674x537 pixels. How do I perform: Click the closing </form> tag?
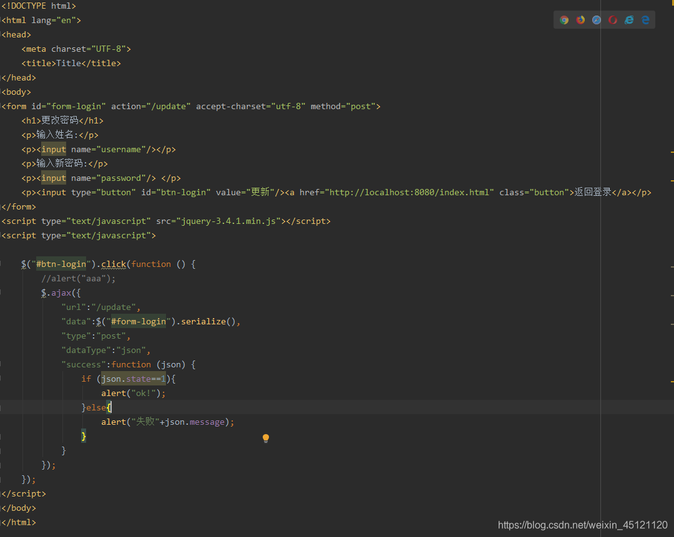click(19, 206)
